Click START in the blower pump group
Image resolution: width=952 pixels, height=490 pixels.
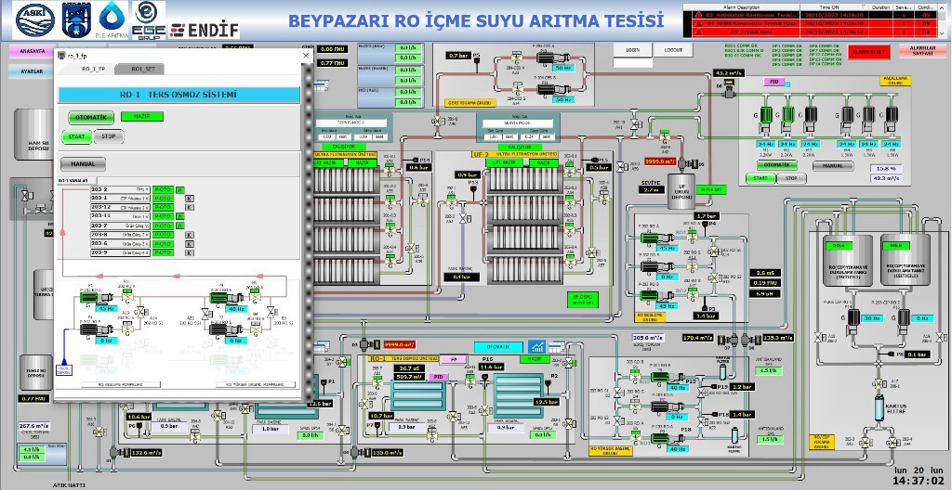(x=760, y=178)
